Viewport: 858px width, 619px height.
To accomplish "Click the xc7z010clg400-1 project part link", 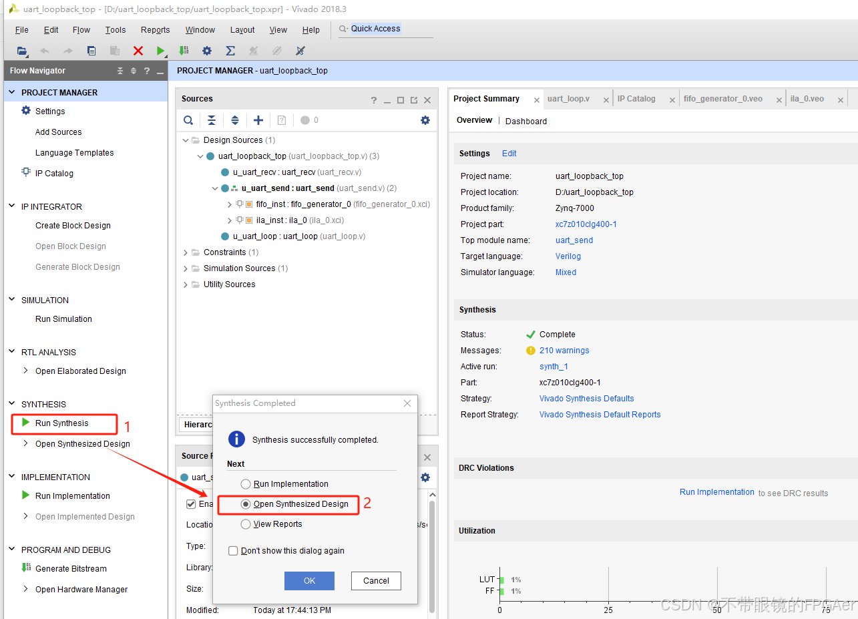I will pos(586,224).
